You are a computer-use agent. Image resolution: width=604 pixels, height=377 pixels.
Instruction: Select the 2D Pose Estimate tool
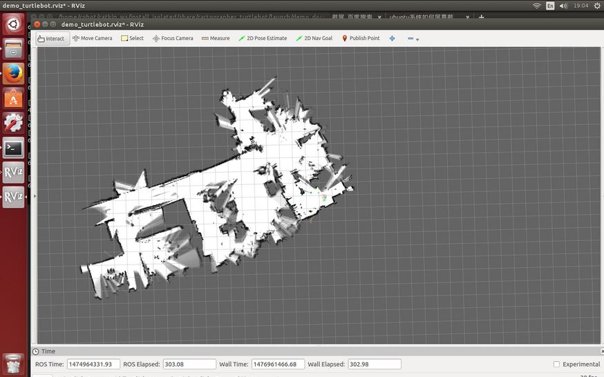click(x=263, y=39)
